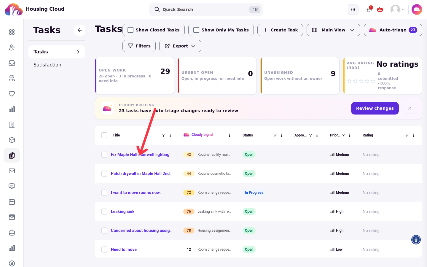
Task: Click the briefcase icon in sidebar
Action: [x=12, y=233]
